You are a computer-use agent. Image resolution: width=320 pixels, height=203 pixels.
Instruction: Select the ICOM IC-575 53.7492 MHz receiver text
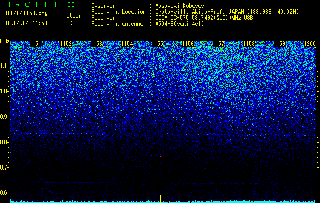pos(204,18)
